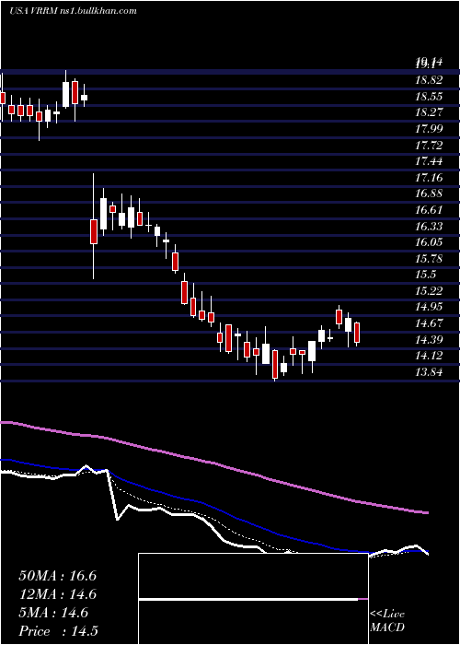Click the 13.84 price axis label

point(430,372)
